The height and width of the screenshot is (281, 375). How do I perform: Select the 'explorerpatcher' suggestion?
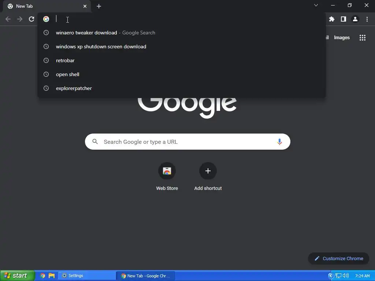point(182,88)
